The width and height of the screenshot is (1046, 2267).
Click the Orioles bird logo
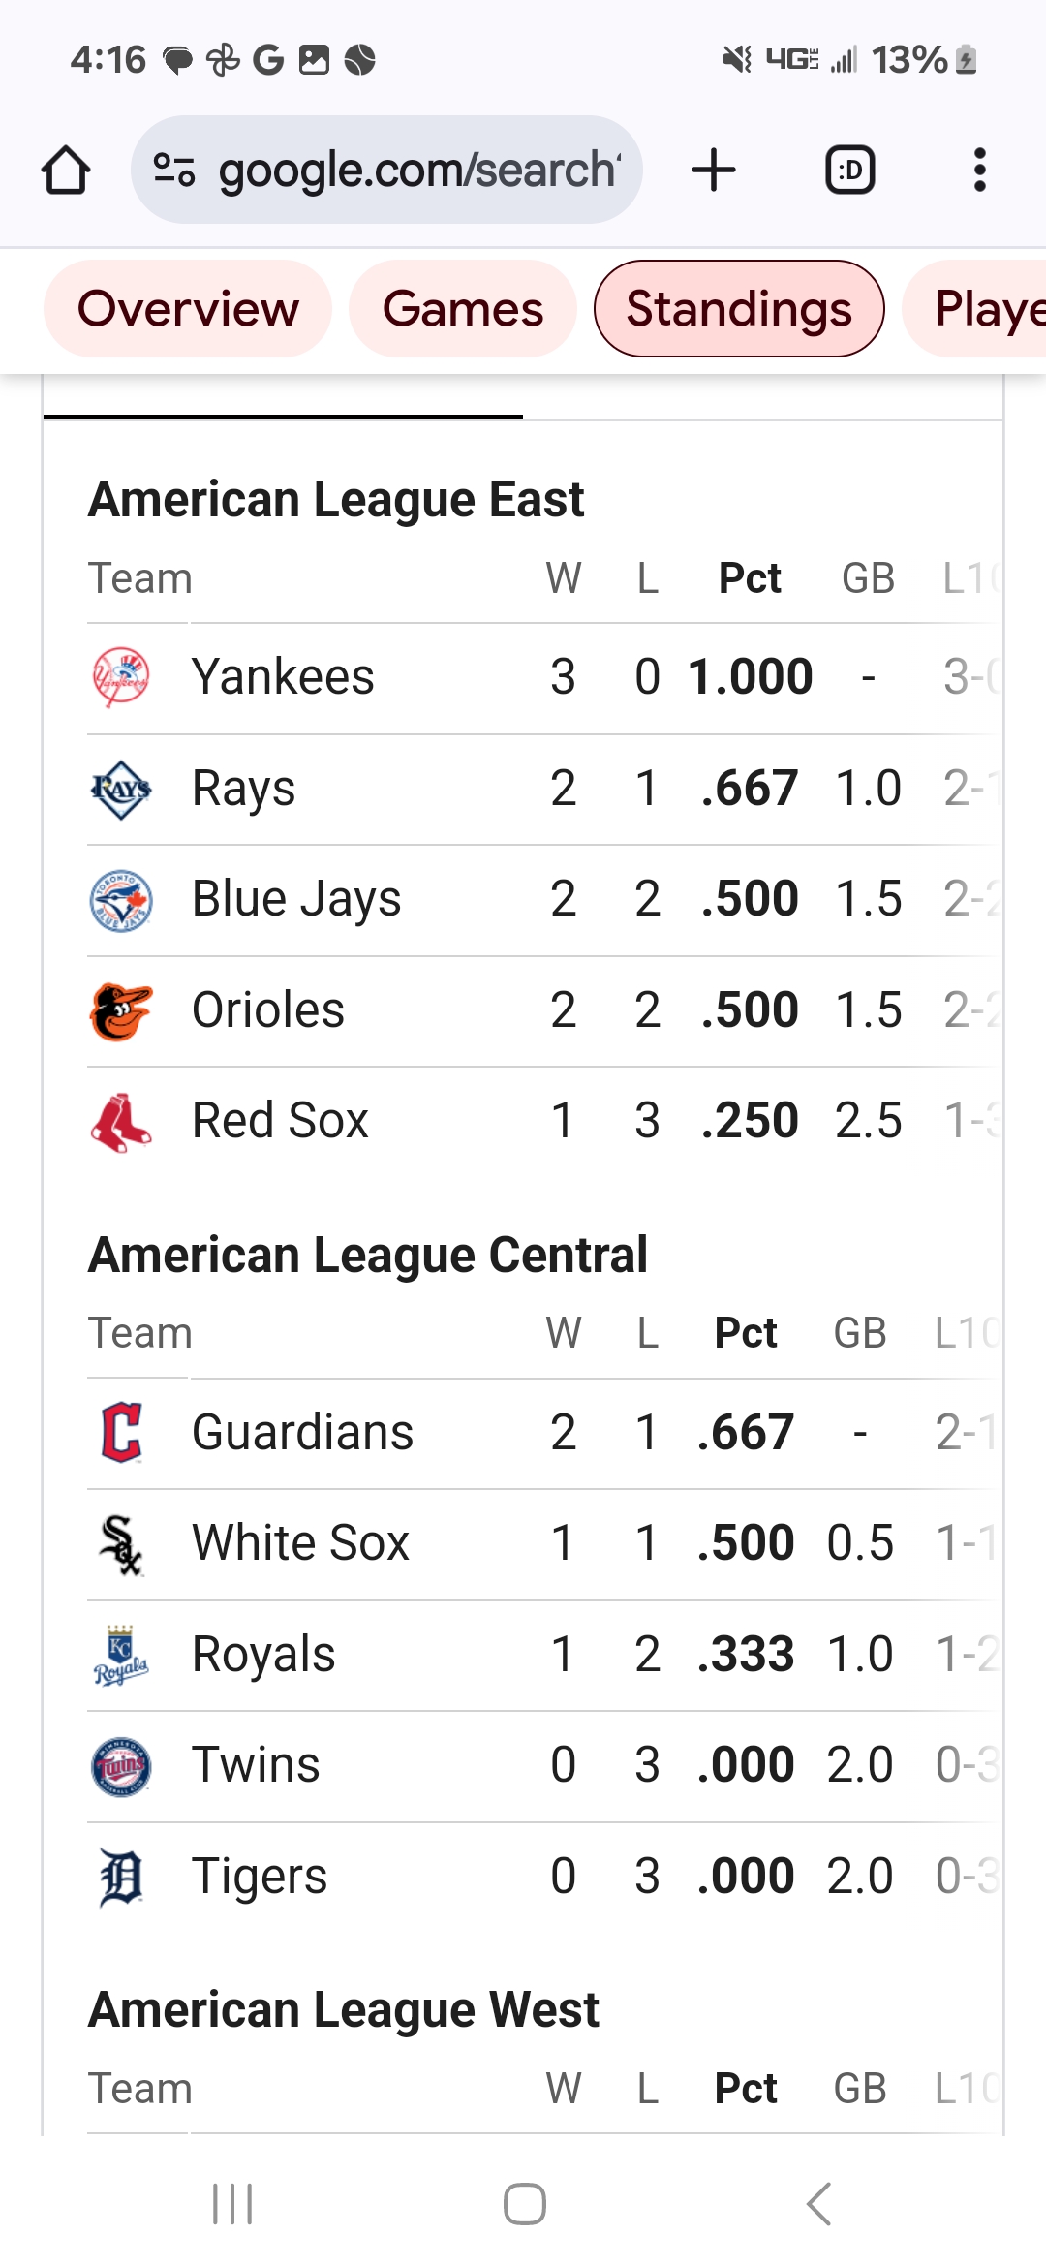coord(121,1010)
